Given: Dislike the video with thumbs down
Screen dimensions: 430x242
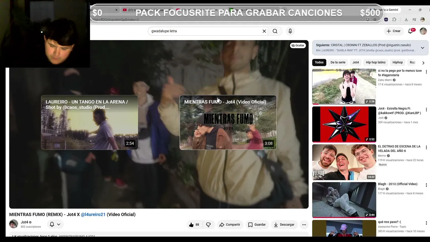Looking at the screenshot, I should (208, 225).
